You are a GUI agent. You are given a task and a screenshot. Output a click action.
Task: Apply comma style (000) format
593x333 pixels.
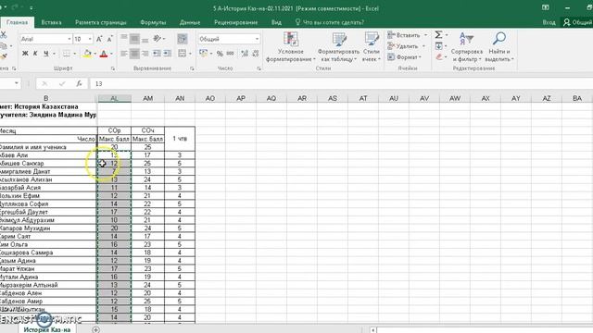(x=230, y=54)
